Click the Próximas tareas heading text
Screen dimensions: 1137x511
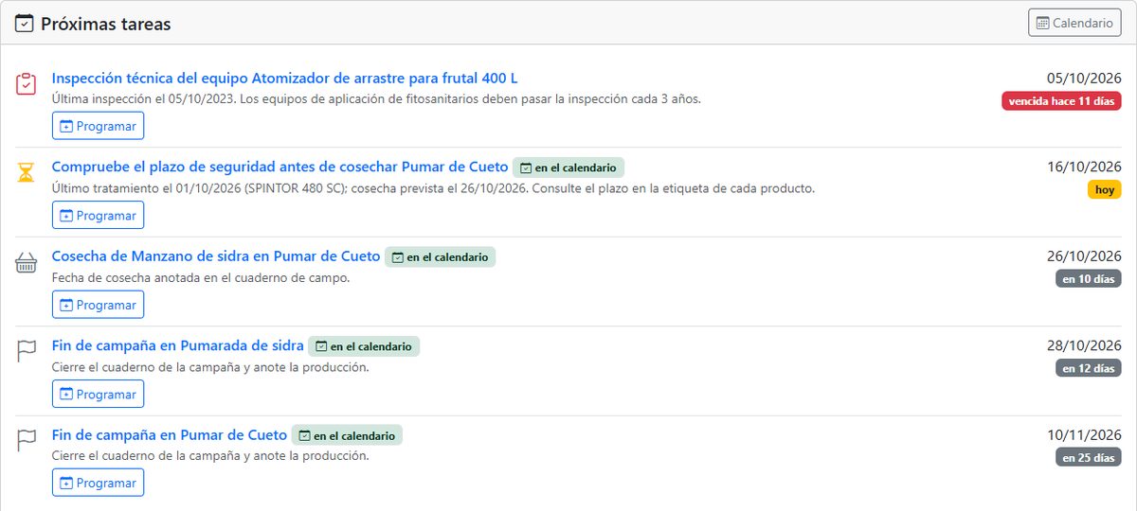106,24
